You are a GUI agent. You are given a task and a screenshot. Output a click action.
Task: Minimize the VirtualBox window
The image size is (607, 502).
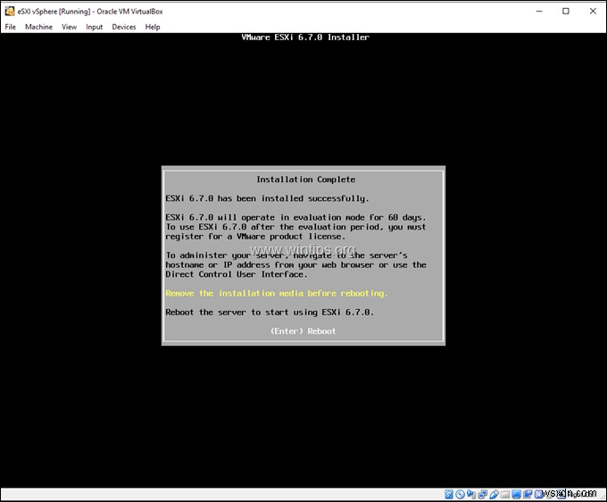(539, 12)
